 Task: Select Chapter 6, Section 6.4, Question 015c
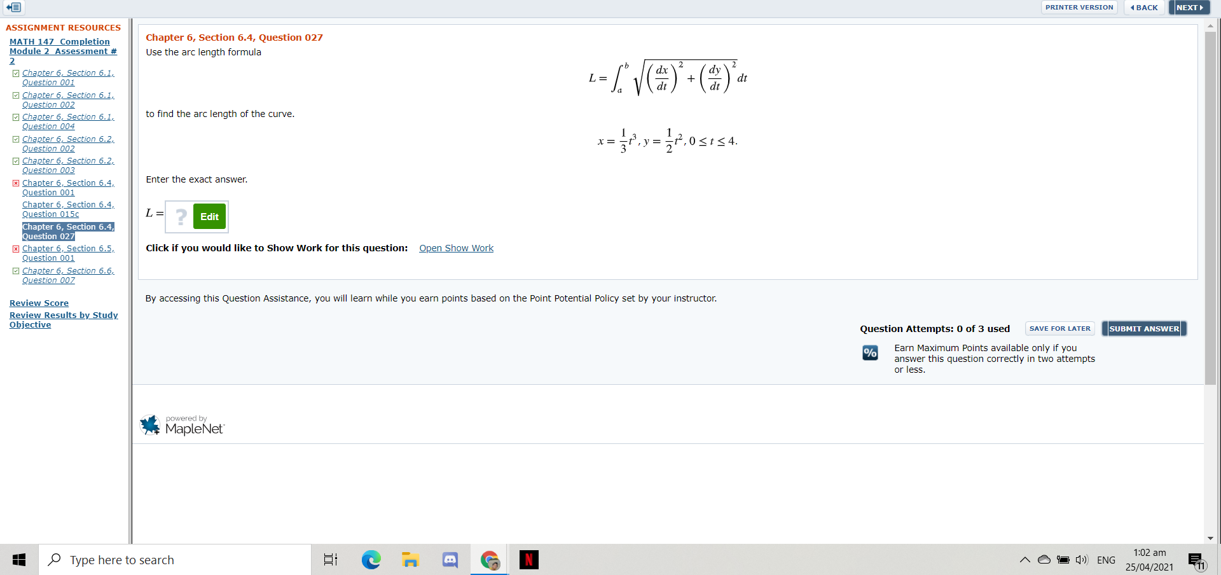point(68,209)
